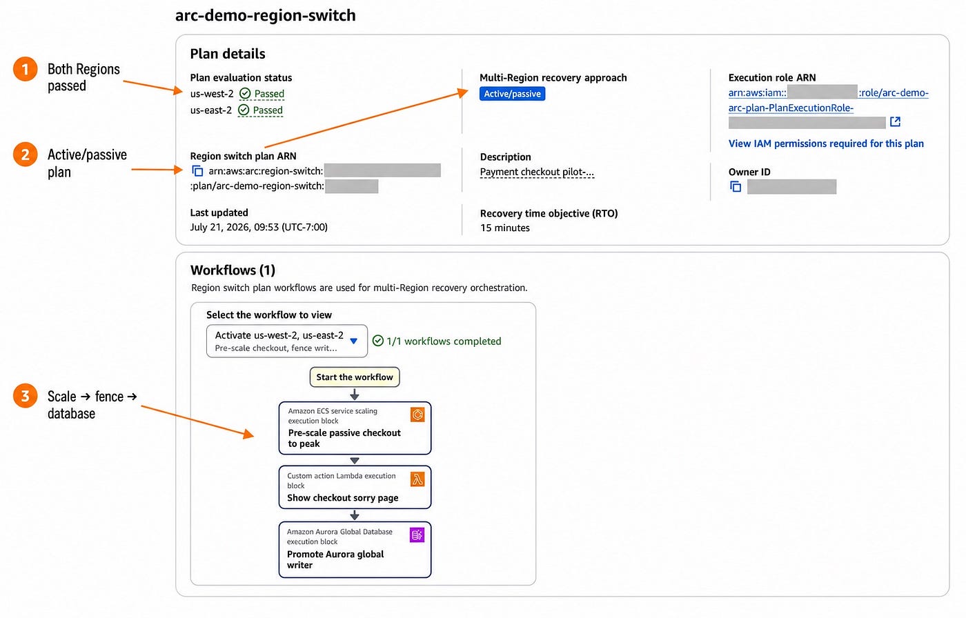Click the workflow dropdown arrow

[354, 341]
